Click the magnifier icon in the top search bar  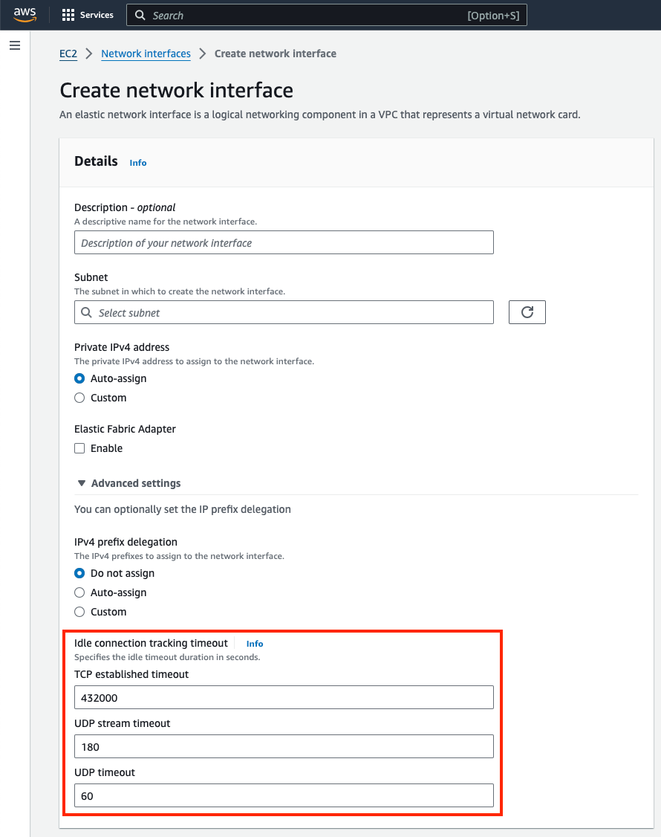[x=140, y=15]
